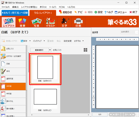Open the ヘルプ(H) menu
Viewport: 139px width, 117px height.
pos(71,7)
